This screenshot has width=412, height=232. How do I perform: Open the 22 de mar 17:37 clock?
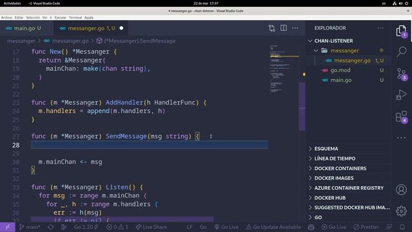click(x=206, y=3)
